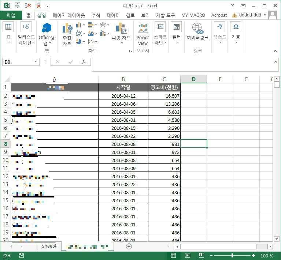The image size is (281, 260).
Task: Open the Illustrations (일러스트레이션) menu
Action: [x=26, y=33]
